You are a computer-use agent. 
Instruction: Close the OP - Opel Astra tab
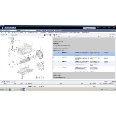16,28
